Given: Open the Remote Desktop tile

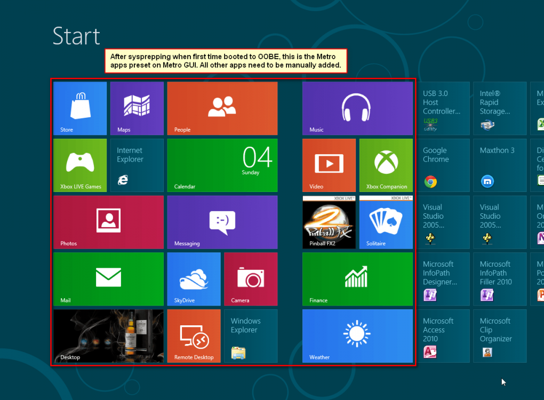Looking at the screenshot, I should 194,336.
